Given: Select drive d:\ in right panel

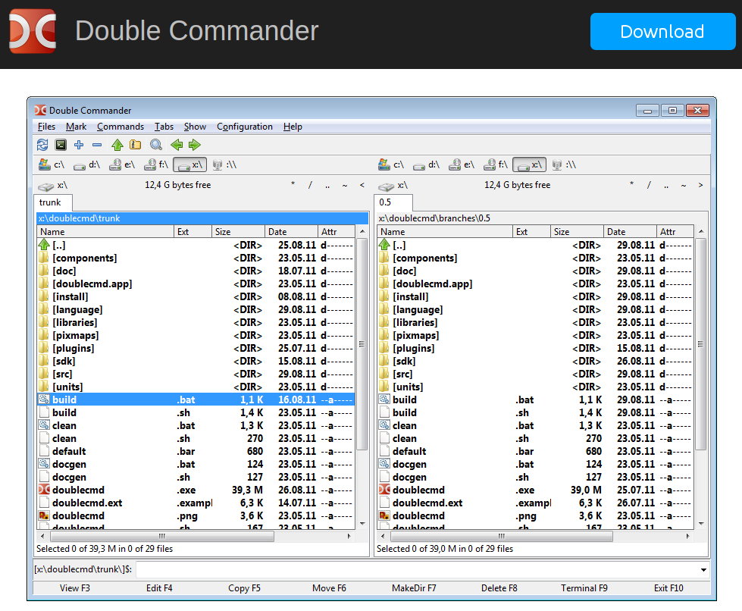Looking at the screenshot, I should (427, 164).
